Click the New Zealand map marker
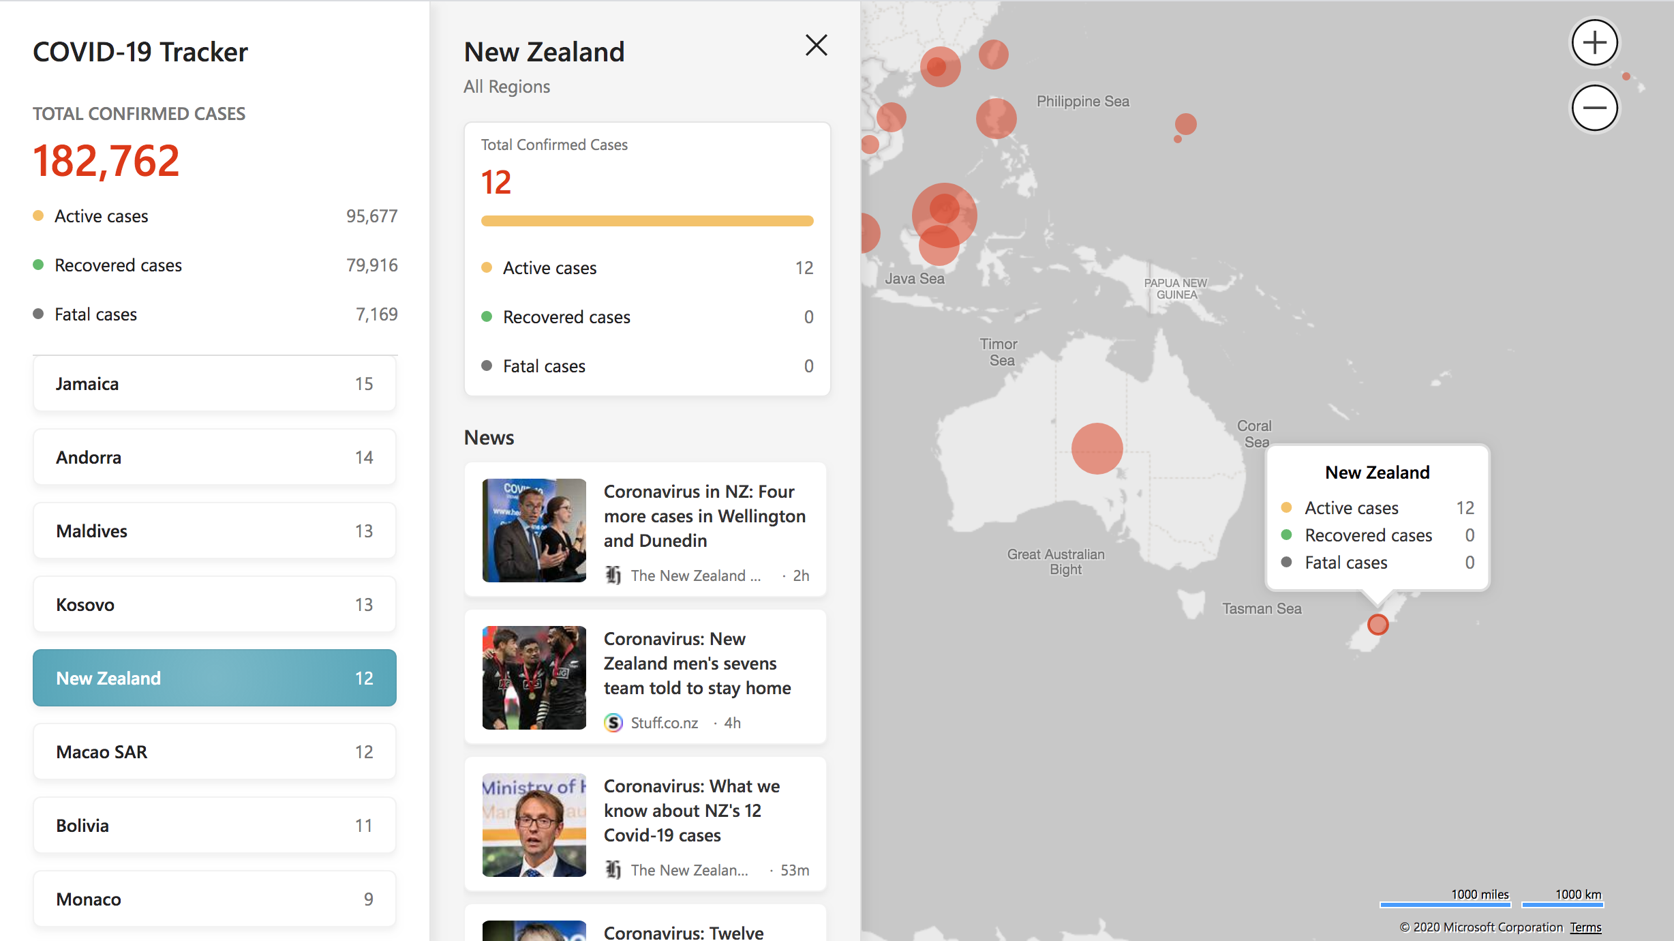This screenshot has width=1674, height=941. [1378, 624]
